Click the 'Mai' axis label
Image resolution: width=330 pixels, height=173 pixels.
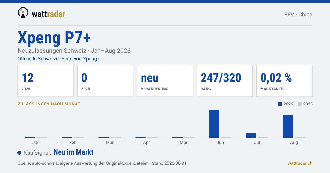(183, 142)
